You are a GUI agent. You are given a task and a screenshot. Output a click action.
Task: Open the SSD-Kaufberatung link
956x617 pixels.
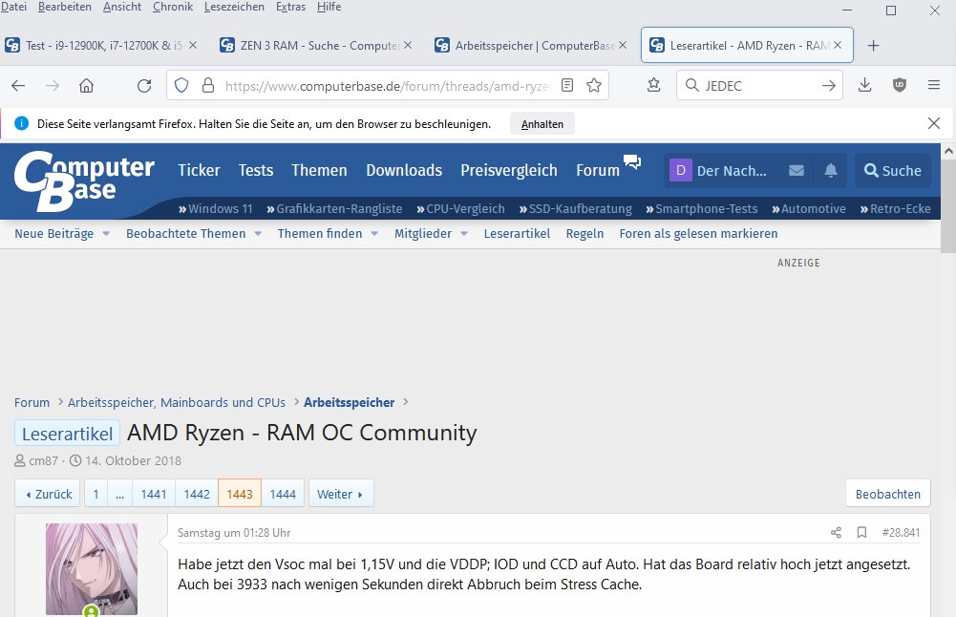point(576,208)
